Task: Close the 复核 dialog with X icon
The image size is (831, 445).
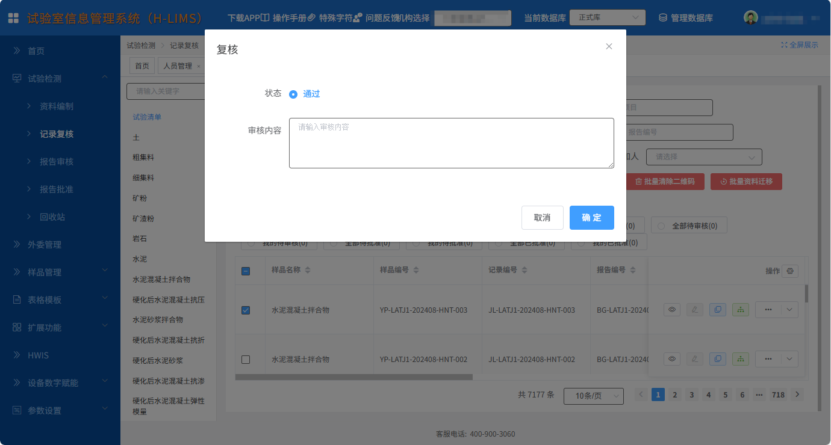Action: click(609, 46)
